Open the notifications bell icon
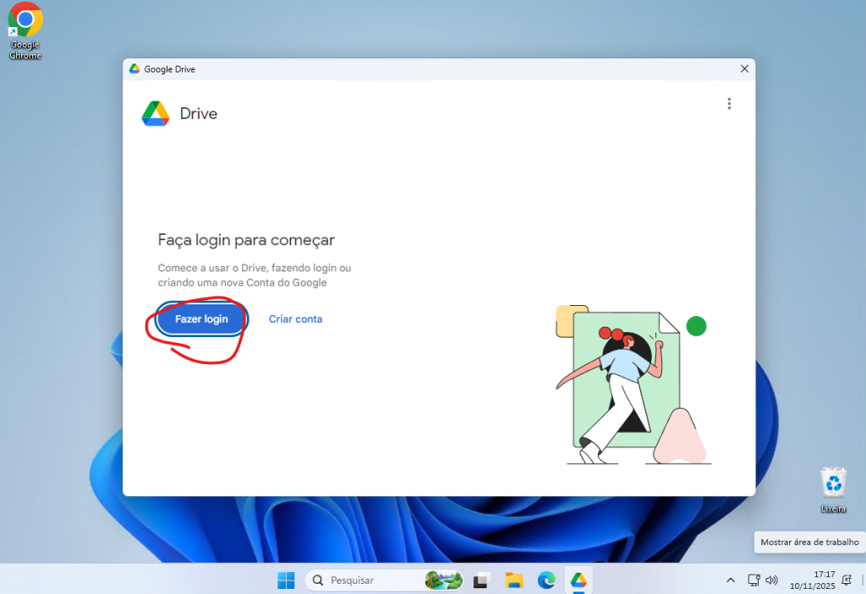 click(847, 580)
